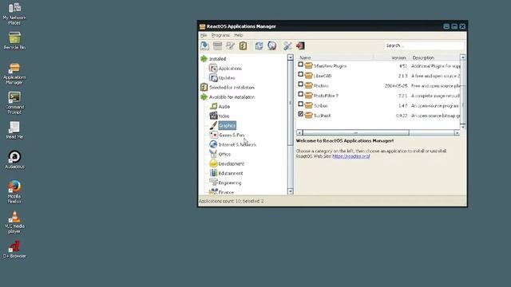The height and width of the screenshot is (287, 511).
Task: Select the Irfanview Plugins row name
Action: (330, 66)
